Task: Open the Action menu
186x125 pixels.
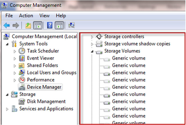Action: coord(26,16)
